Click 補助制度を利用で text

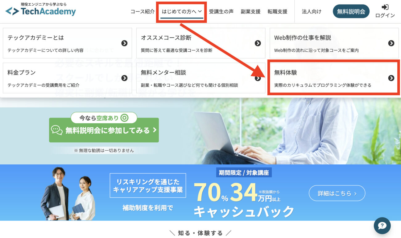tap(148, 208)
